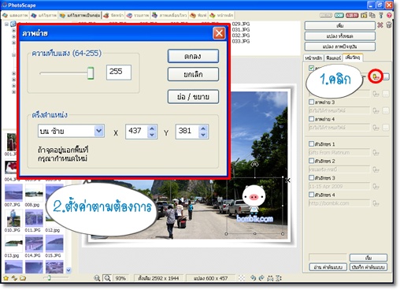Click the add button at top of right panel
The height and width of the screenshot is (290, 400).
(x=339, y=26)
